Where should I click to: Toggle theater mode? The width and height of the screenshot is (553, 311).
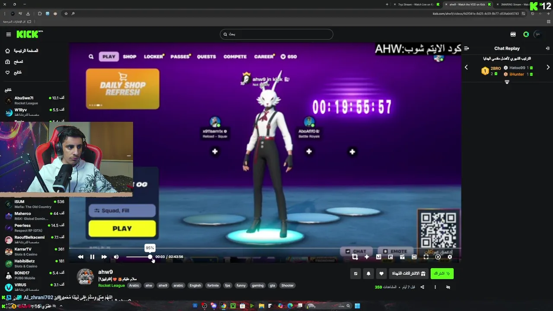(x=414, y=257)
